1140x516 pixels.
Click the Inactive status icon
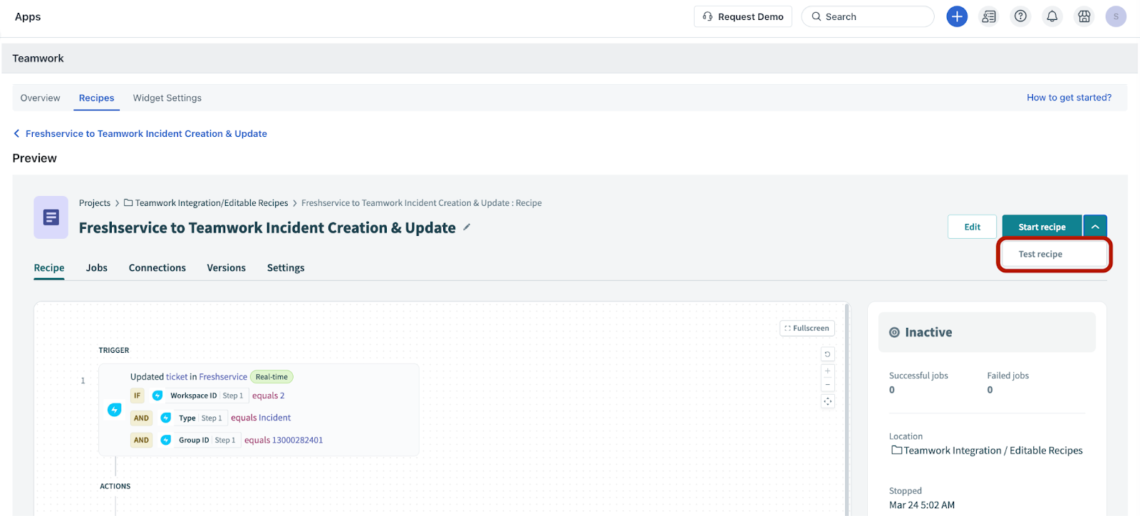[894, 332]
